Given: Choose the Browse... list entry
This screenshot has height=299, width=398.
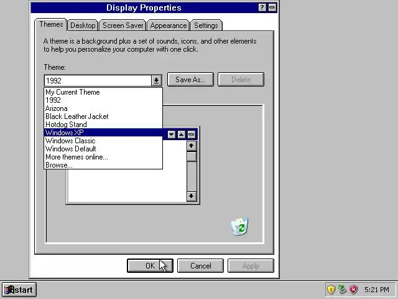Looking at the screenshot, I should (103, 165).
